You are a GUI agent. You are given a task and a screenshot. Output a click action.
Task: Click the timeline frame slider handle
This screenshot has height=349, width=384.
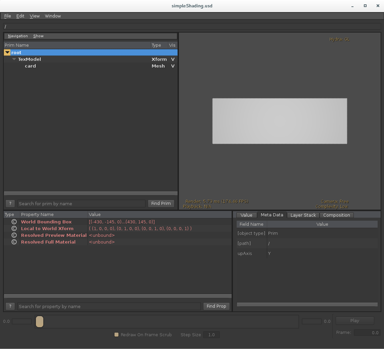[40, 321]
